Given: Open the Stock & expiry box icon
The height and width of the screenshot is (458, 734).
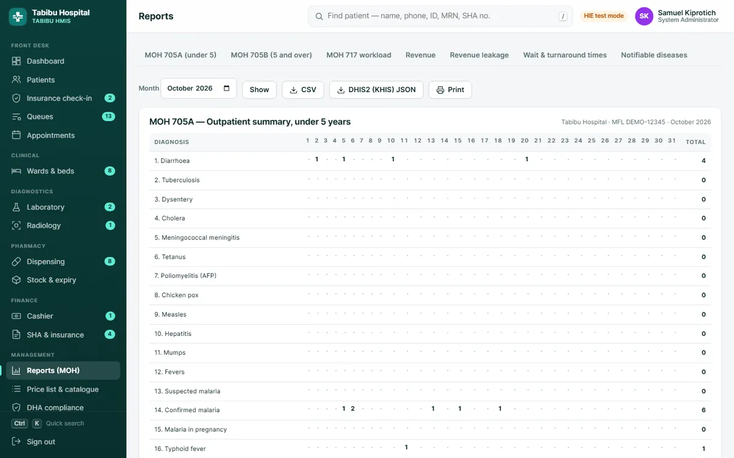Looking at the screenshot, I should tap(17, 280).
